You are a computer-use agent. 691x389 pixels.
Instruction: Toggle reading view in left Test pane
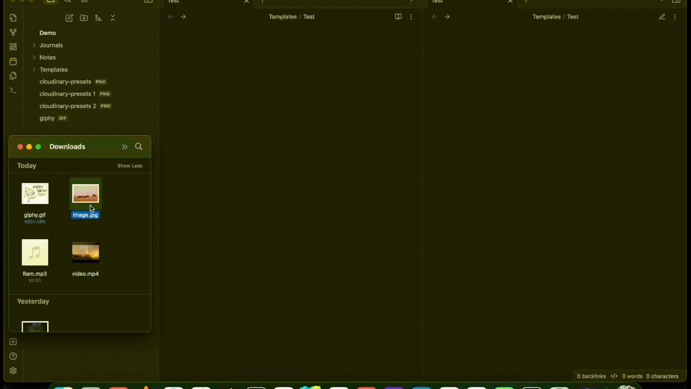pos(398,17)
